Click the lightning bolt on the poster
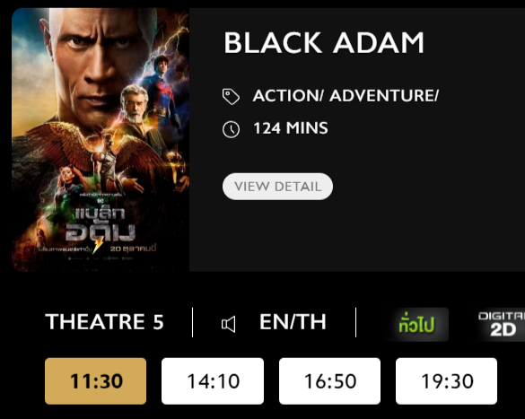The width and height of the screenshot is (525, 419). point(98,245)
